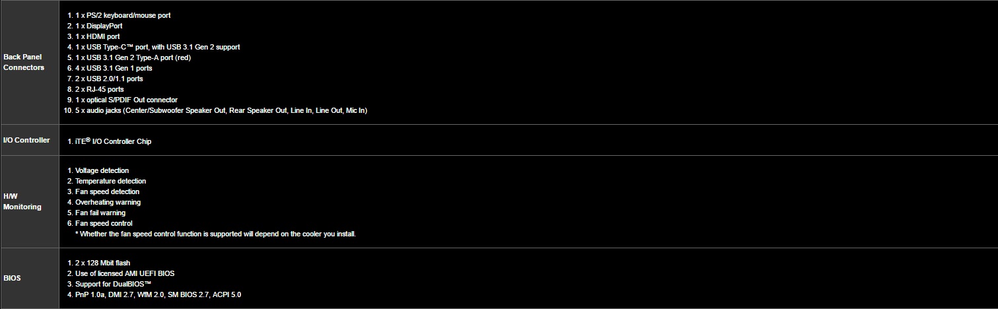
Task: Click the PS/2 keyboard/mouse port line
Action: click(122, 15)
